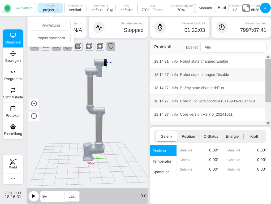Select log entry Safety state changed:Run
271x204 pixels.
pos(208,88)
